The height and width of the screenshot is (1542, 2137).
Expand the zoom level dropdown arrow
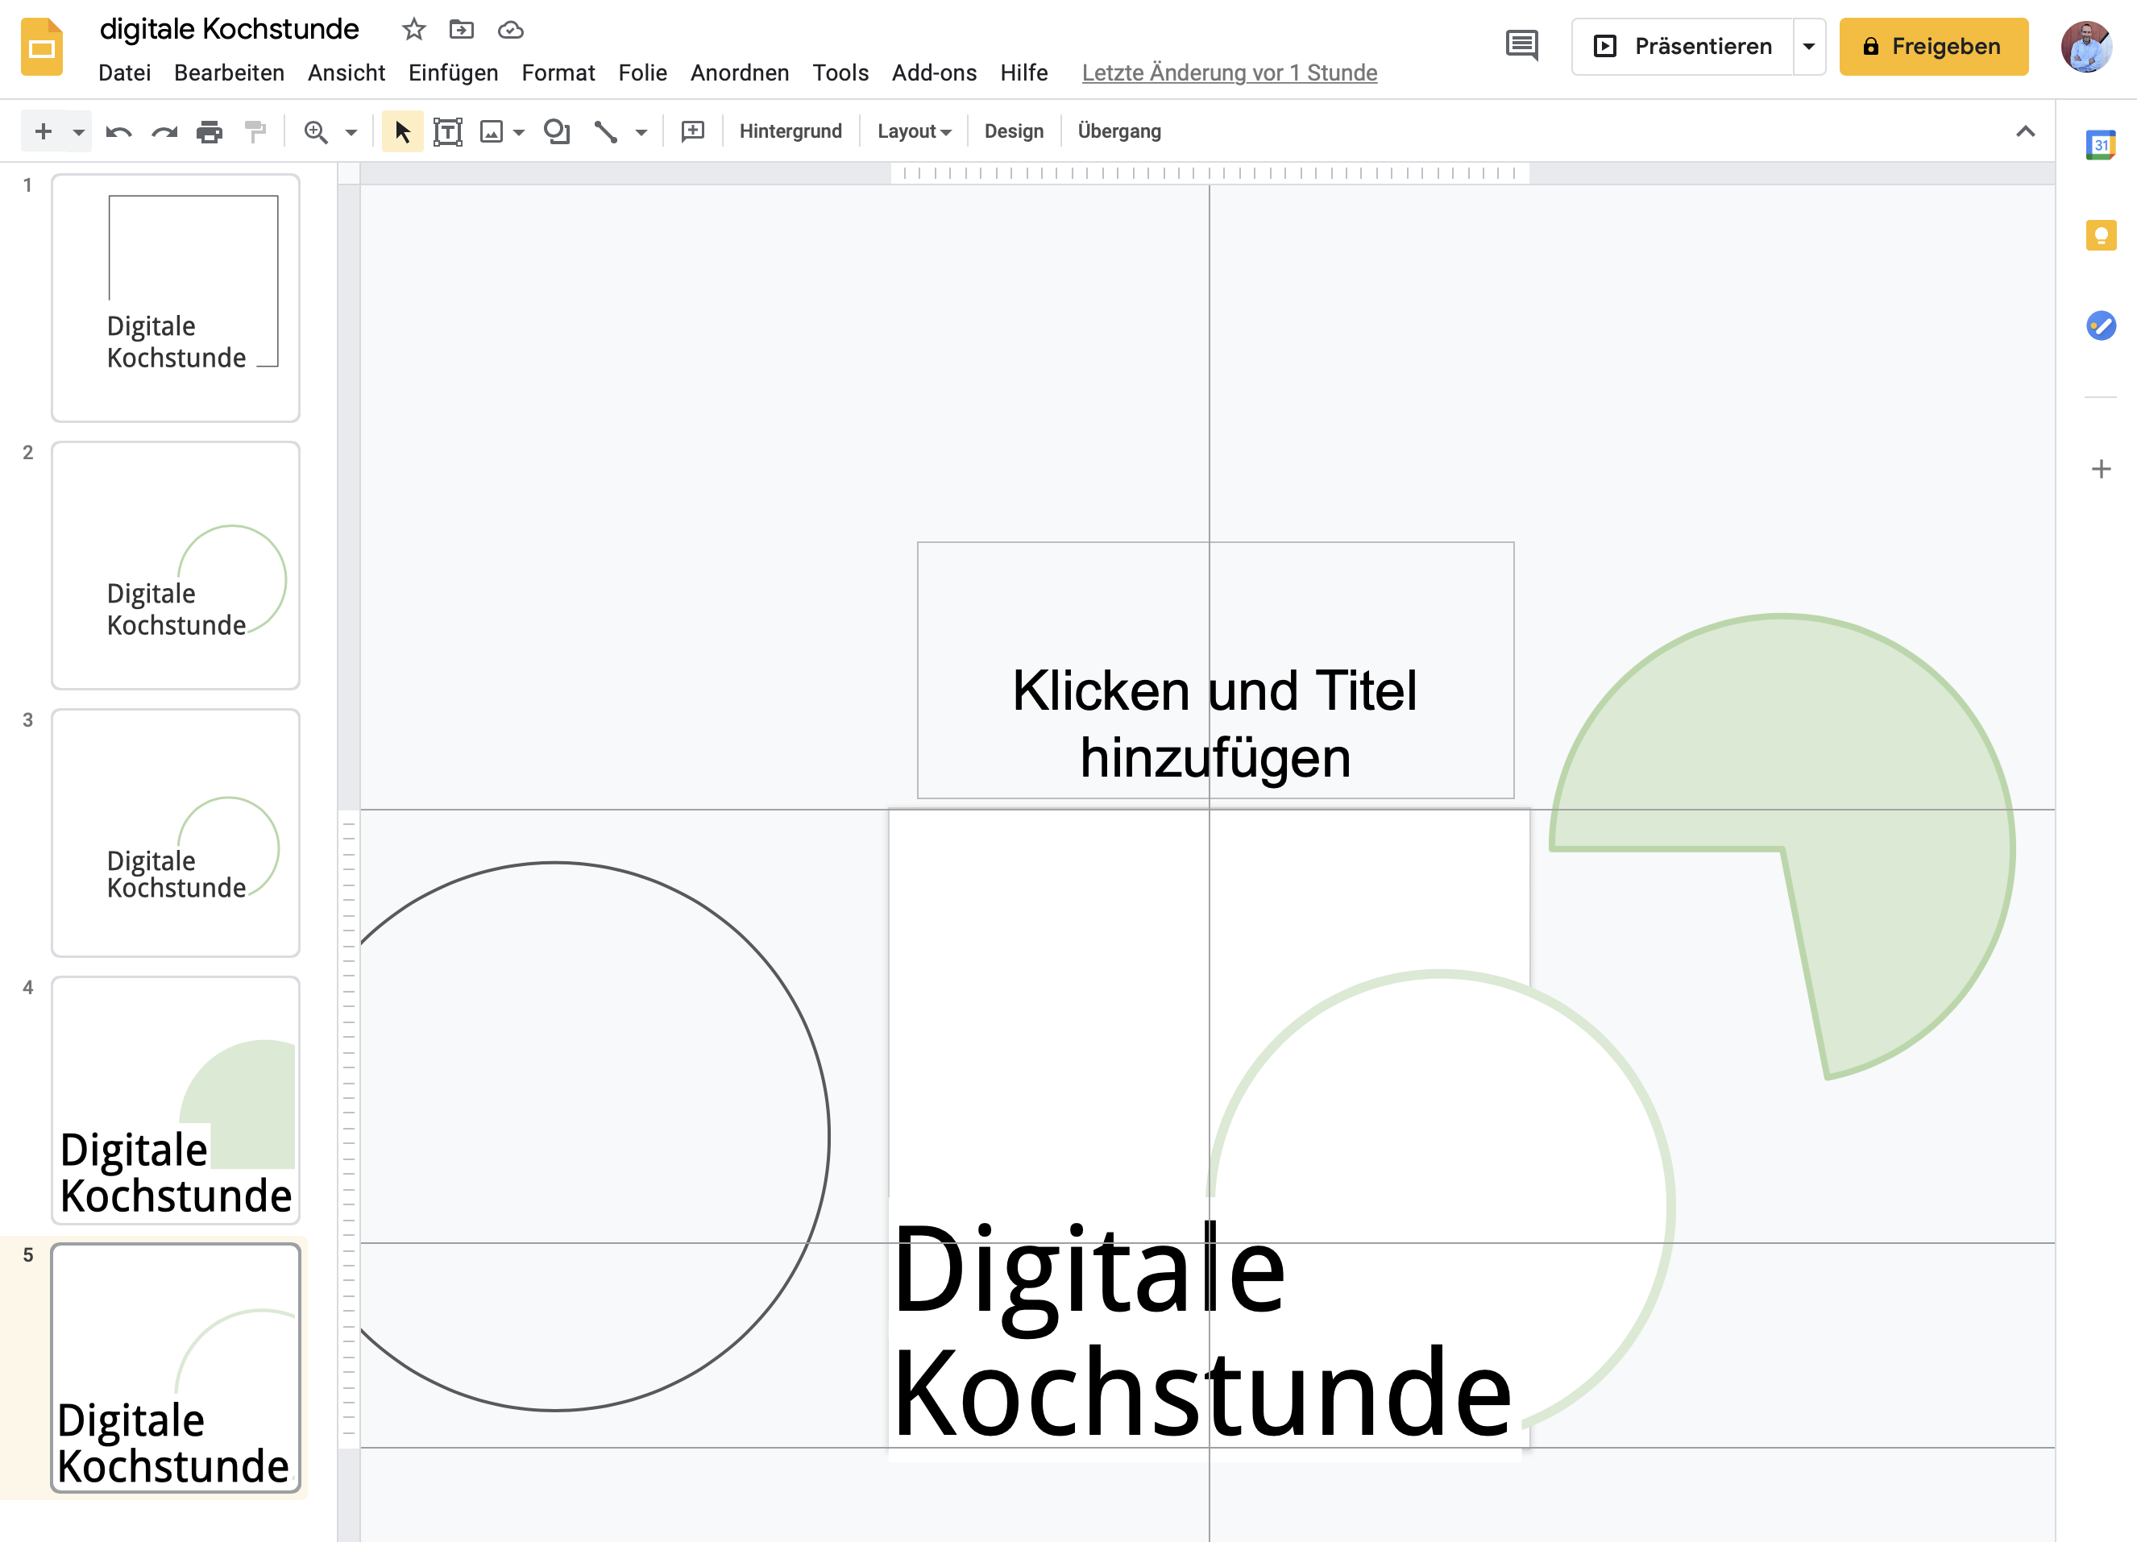pos(351,132)
